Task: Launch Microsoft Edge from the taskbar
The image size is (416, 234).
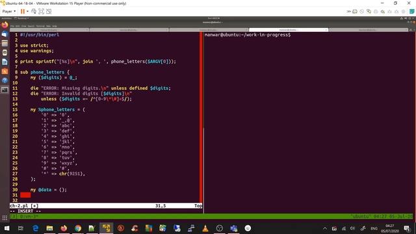Action: point(35,228)
